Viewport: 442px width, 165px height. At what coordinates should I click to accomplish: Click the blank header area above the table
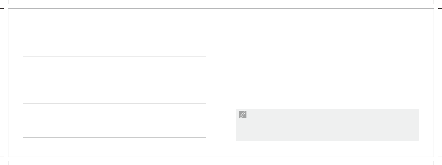pyautogui.click(x=115, y=36)
